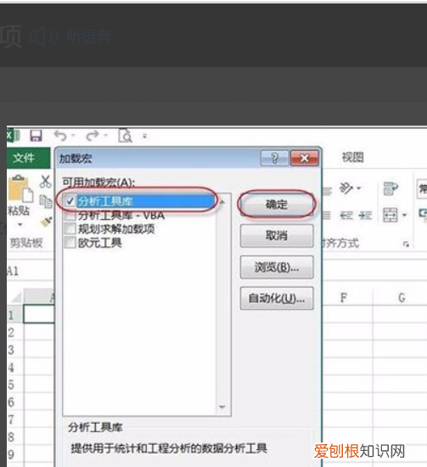
Task: Enable the 规划求解加载项 checkbox
Action: [70, 229]
